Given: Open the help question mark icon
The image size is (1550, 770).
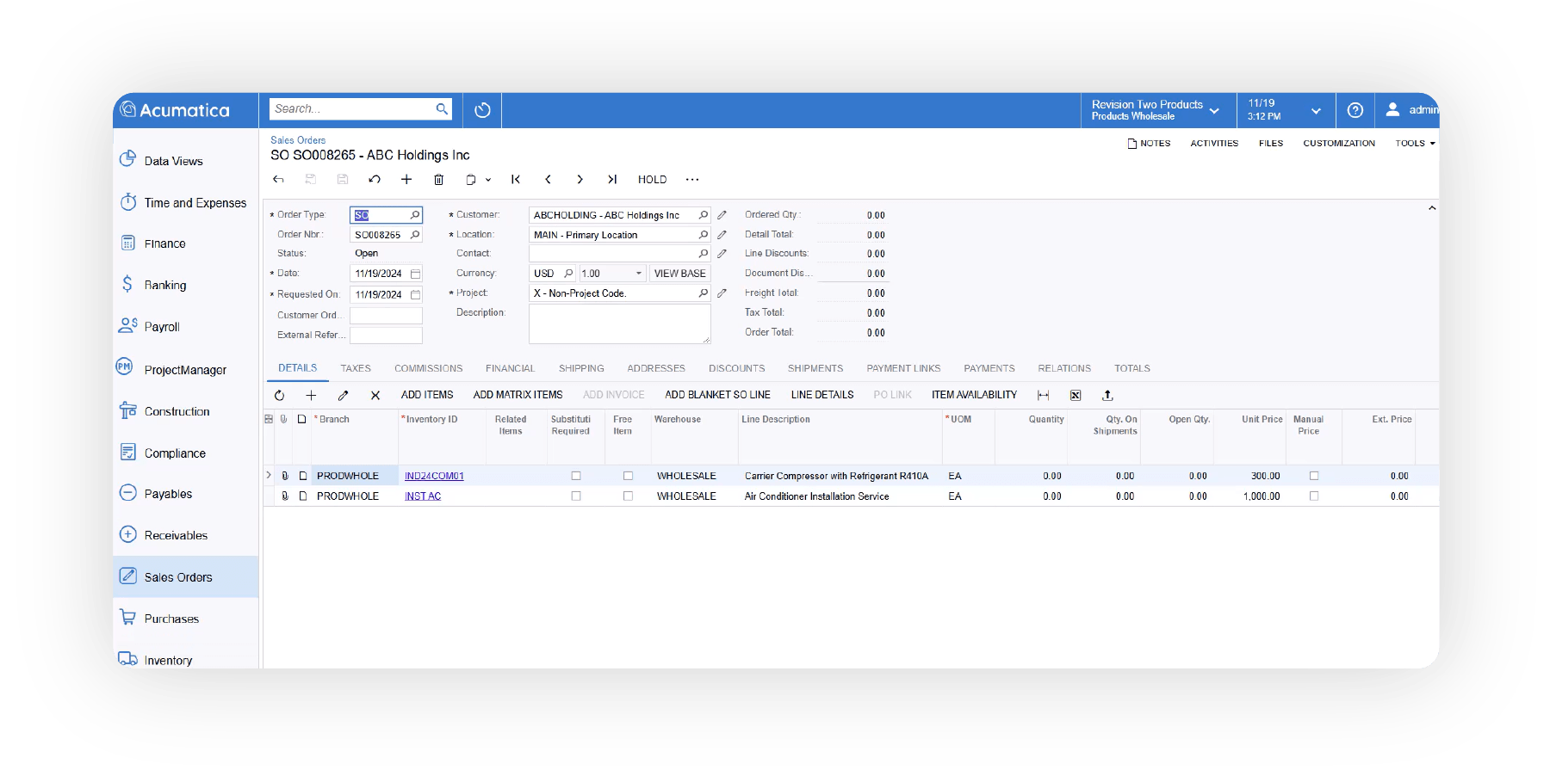Looking at the screenshot, I should tap(1355, 110).
